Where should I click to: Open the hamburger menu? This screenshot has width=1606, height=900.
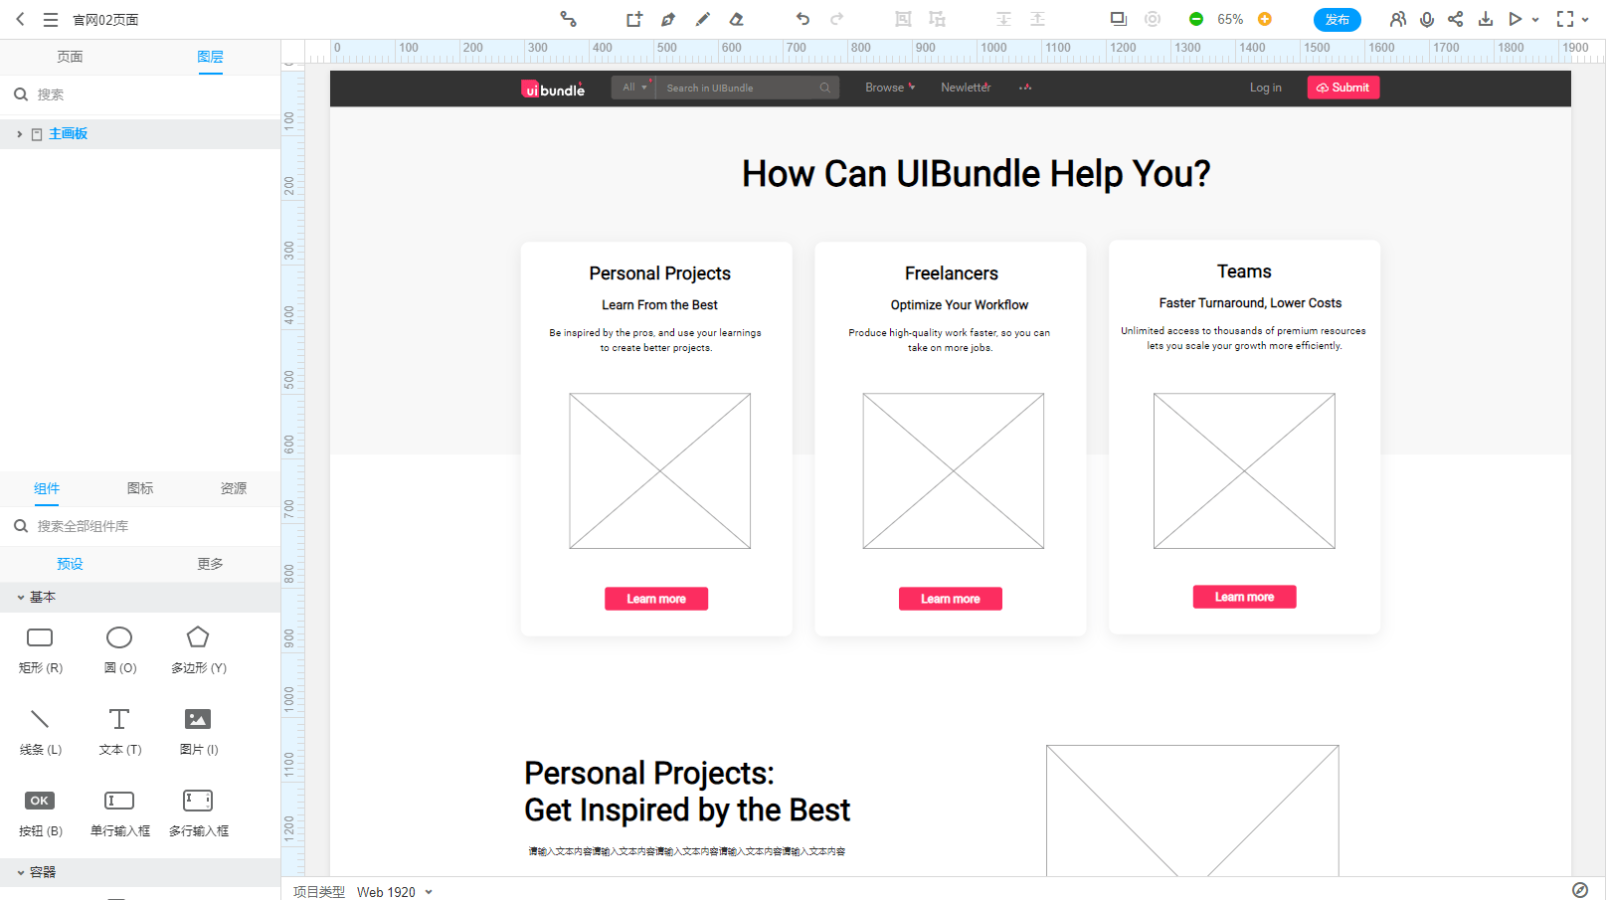[x=51, y=19]
